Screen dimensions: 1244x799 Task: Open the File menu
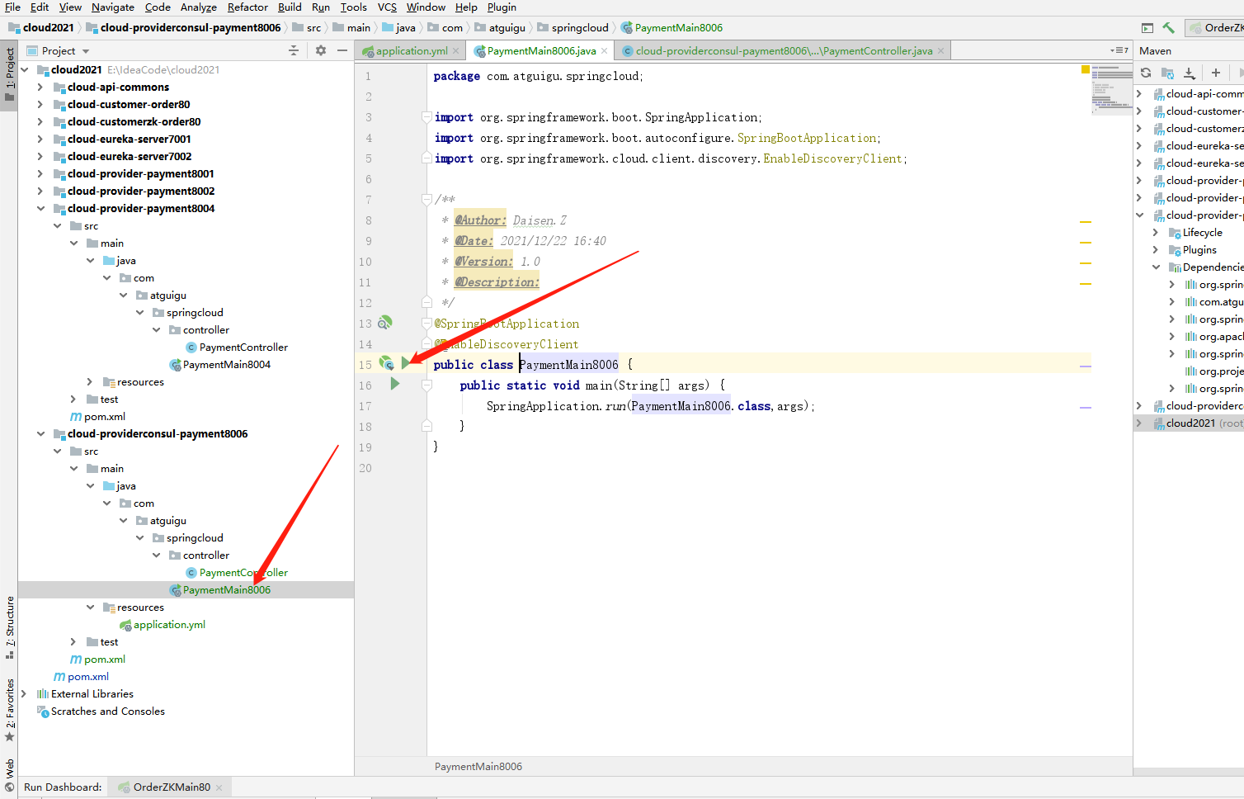click(x=12, y=7)
